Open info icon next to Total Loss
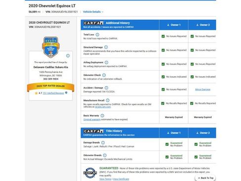 (97, 35)
